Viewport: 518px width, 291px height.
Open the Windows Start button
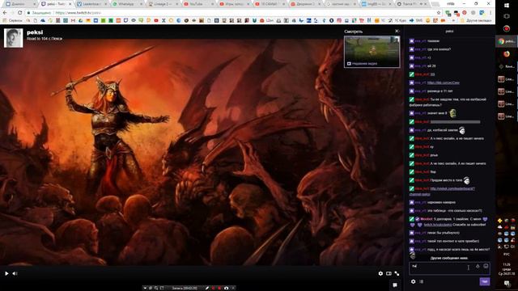coord(507,6)
